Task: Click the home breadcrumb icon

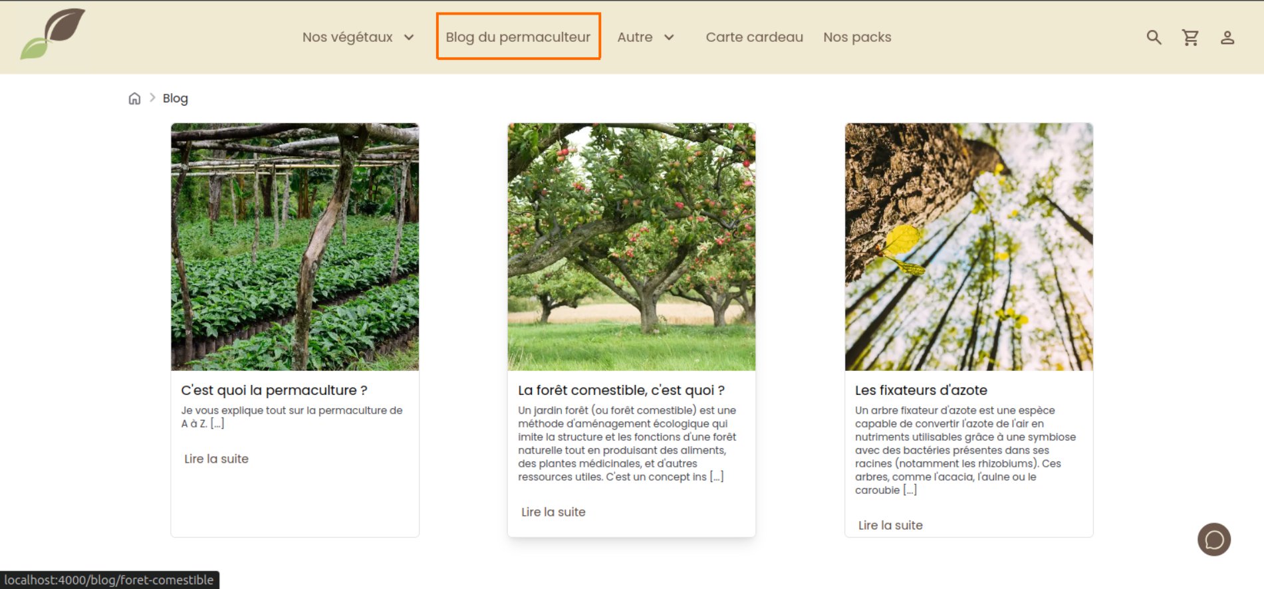Action: point(134,98)
